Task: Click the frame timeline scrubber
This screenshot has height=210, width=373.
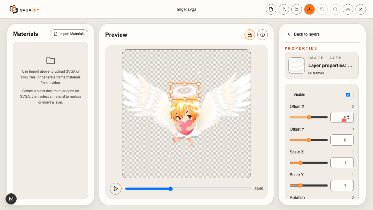Action: [188, 189]
